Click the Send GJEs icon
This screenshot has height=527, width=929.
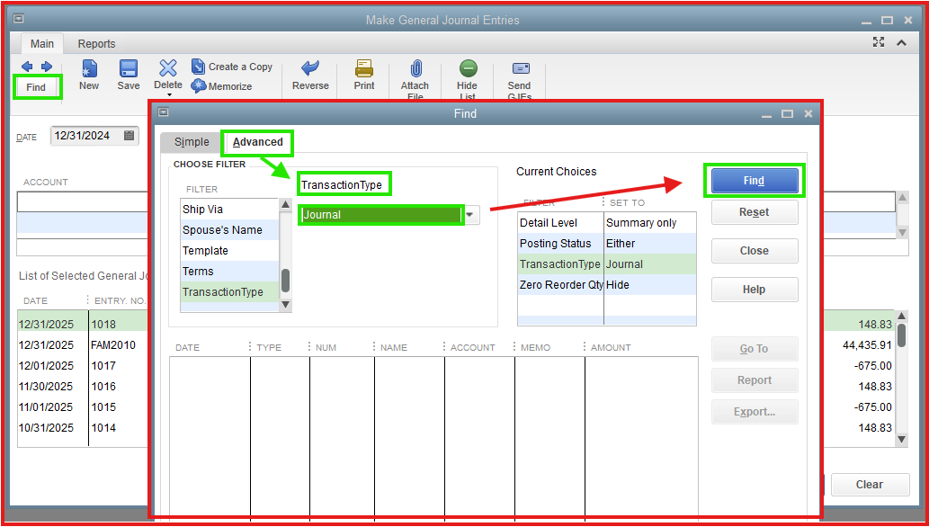(520, 68)
